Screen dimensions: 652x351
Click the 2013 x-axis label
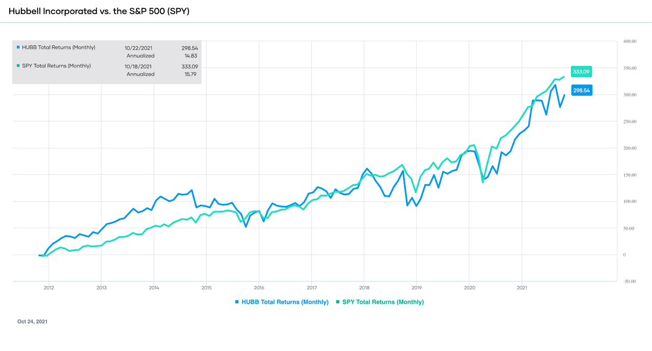point(101,288)
